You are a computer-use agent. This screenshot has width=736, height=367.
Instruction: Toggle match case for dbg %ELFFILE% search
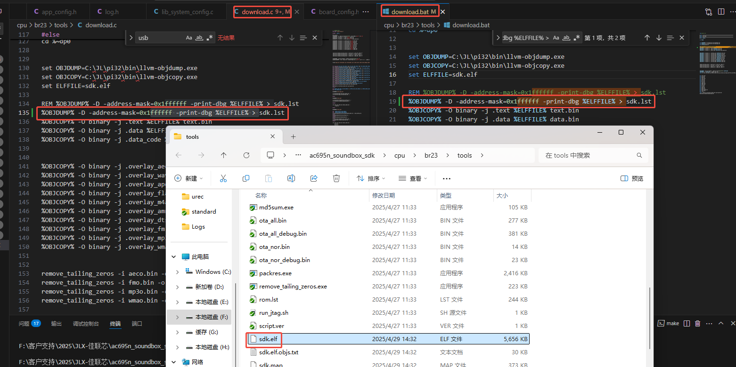(556, 38)
